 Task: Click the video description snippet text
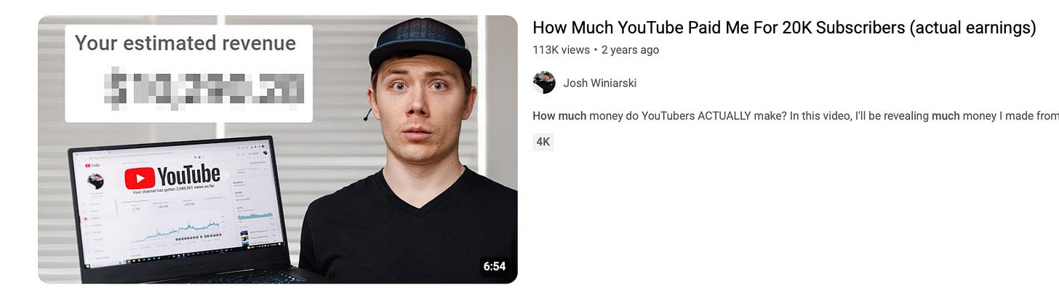point(796,116)
